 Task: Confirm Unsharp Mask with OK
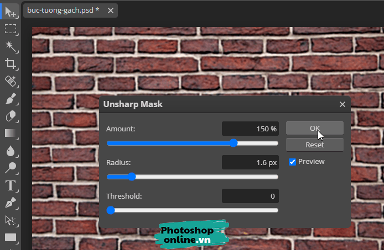[x=315, y=128]
